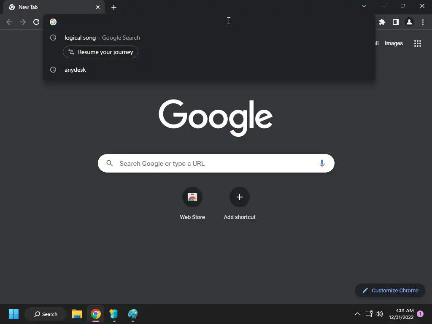Close the New Tab tab
This screenshot has width=432, height=324.
coord(98,7)
